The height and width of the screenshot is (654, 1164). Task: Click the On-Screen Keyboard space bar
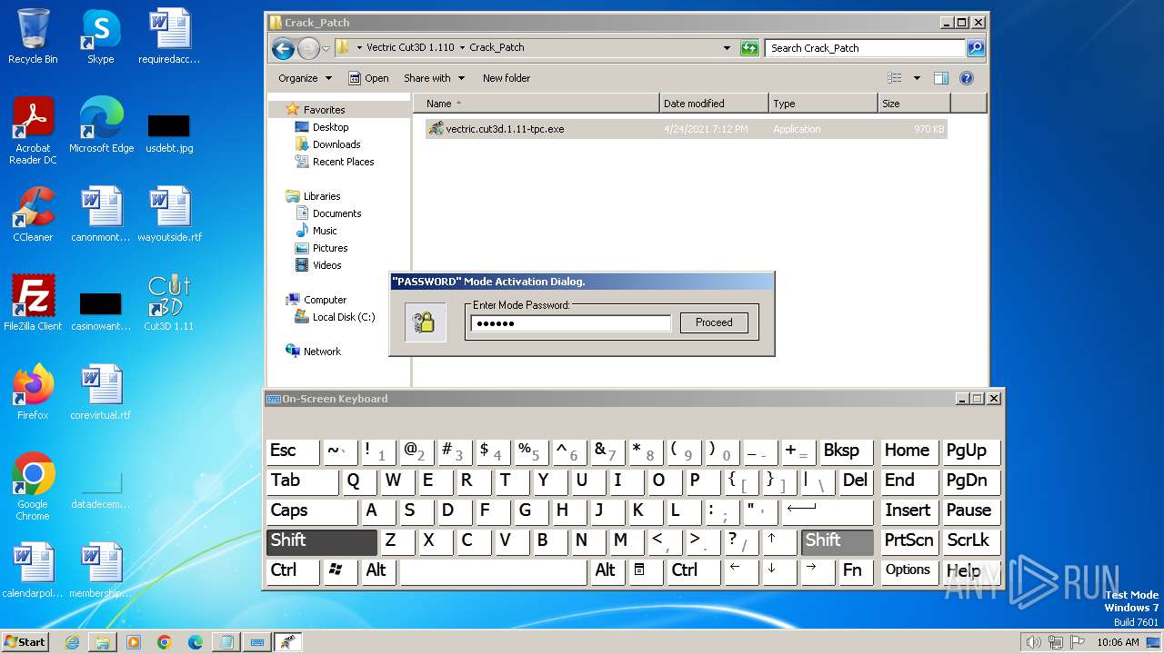click(x=494, y=571)
